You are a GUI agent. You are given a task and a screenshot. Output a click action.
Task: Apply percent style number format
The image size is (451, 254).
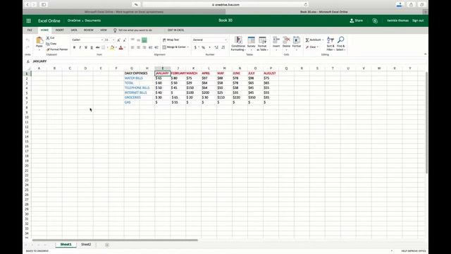pyautogui.click(x=204, y=47)
